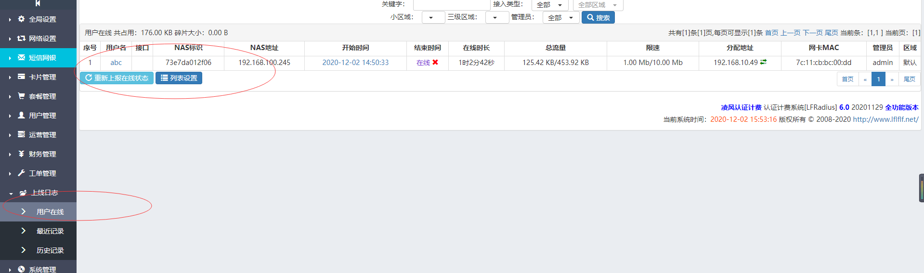Open 历史记录 in the sidebar
The height and width of the screenshot is (273, 924).
(50, 250)
